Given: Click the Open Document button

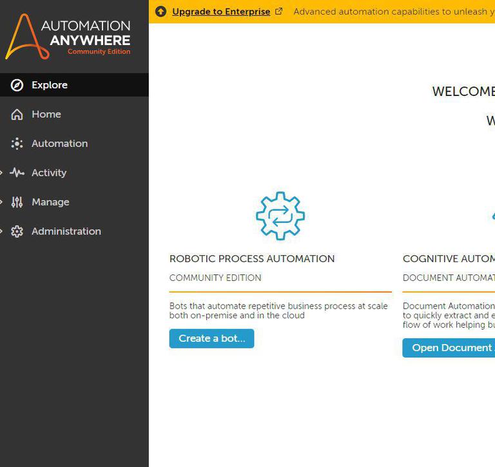Looking at the screenshot, I should click(449, 348).
